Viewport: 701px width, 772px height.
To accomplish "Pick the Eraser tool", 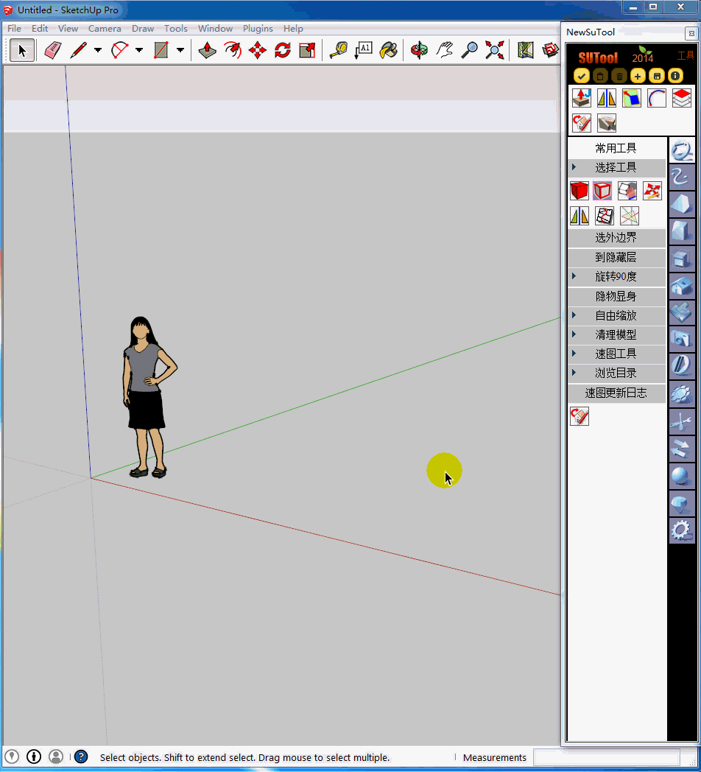I will tap(53, 50).
